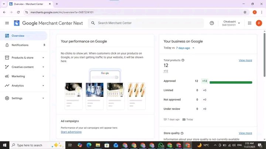Click the search magnifier icon
This screenshot has width=266, height=149.
93,23
